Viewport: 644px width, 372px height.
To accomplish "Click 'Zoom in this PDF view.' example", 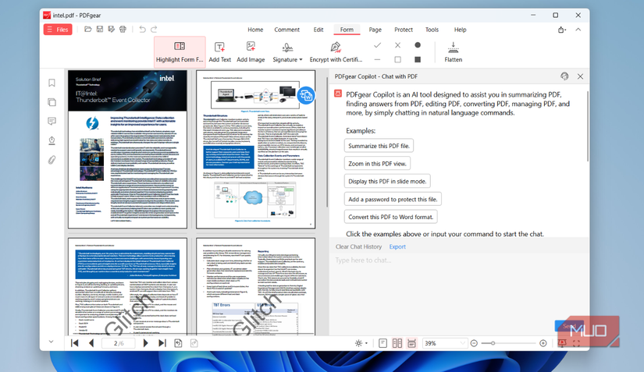I will 377,163.
